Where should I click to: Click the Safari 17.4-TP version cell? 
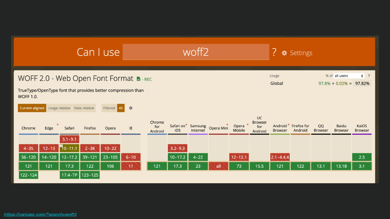(69, 175)
